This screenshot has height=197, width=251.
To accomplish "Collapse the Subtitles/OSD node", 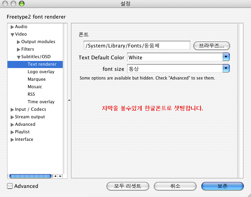I will [19, 57].
